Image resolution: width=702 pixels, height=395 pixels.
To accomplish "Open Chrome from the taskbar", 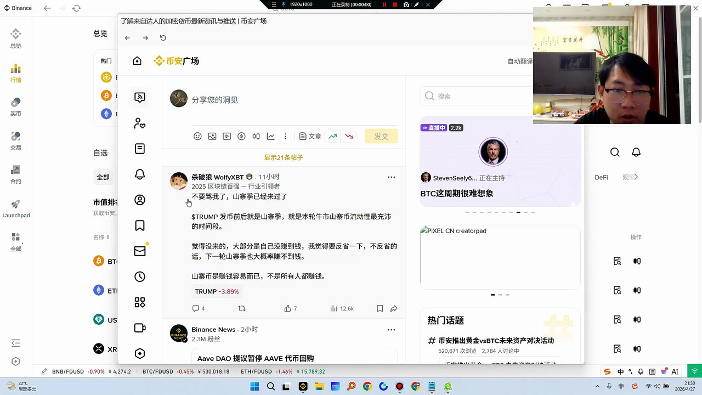I will pyautogui.click(x=367, y=387).
